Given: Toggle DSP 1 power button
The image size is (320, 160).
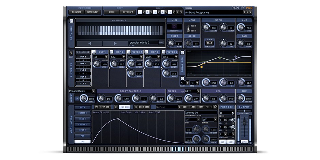Looking at the screenshot, I should click(x=94, y=52).
